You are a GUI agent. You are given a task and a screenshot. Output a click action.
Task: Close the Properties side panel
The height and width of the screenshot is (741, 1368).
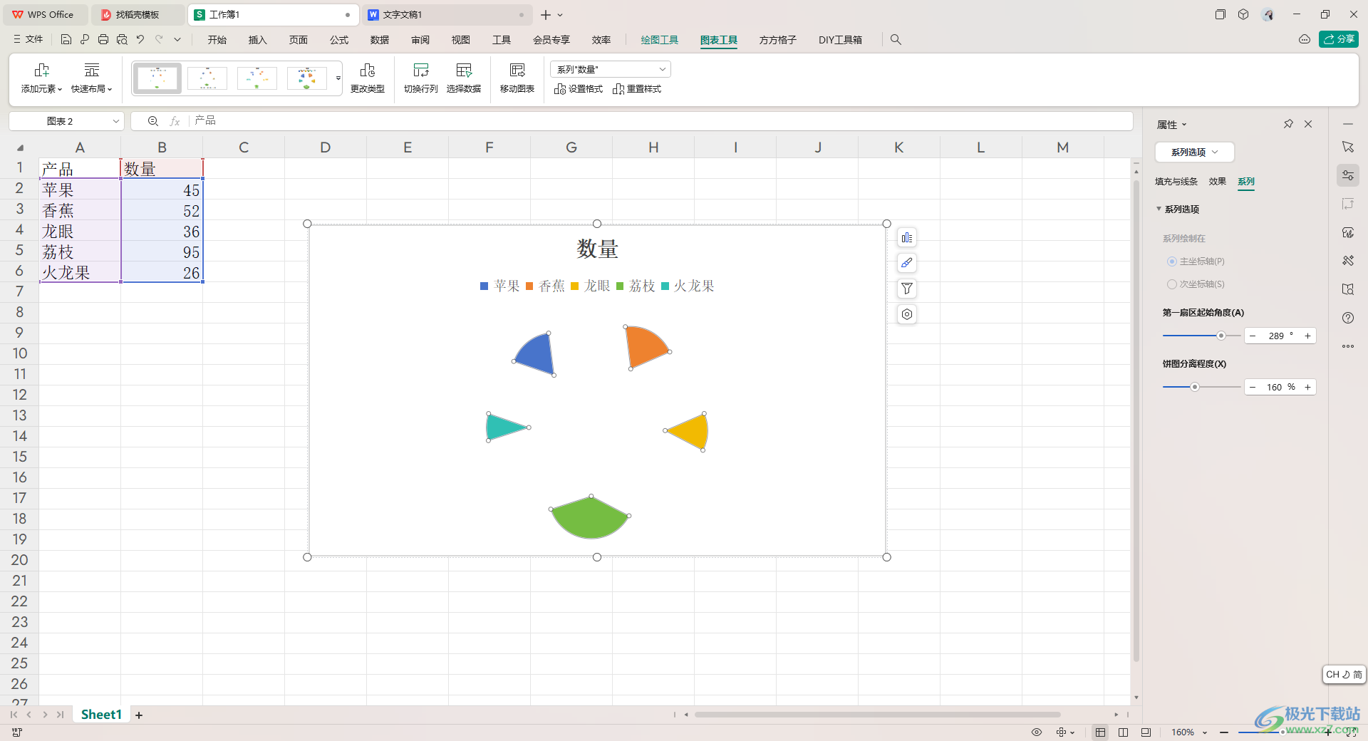point(1308,124)
